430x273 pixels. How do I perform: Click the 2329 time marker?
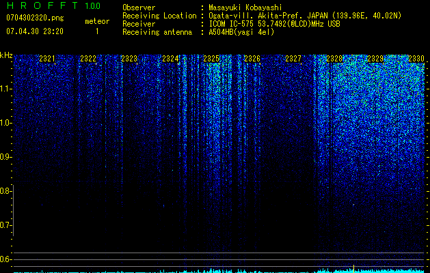(375, 58)
